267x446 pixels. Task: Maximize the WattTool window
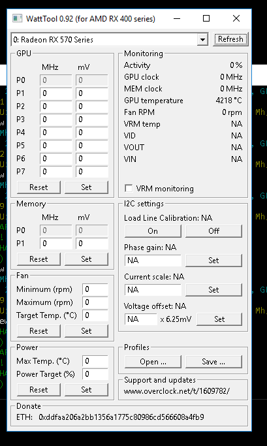point(206,19)
